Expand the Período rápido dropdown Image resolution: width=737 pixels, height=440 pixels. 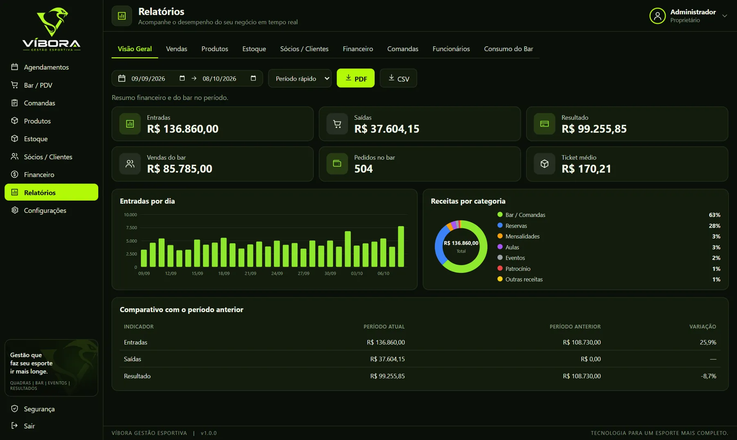(300, 78)
